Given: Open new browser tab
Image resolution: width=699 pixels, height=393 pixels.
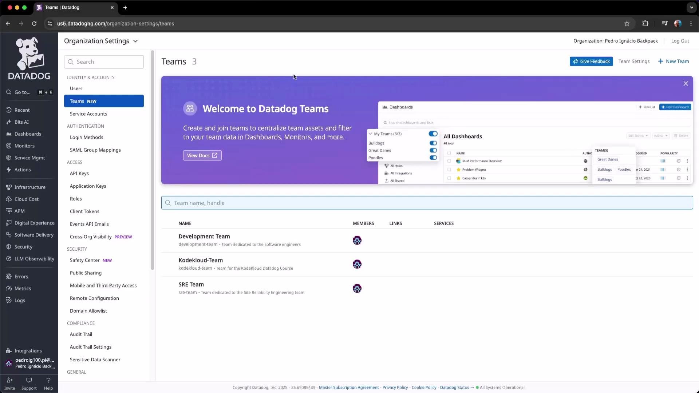Looking at the screenshot, I should coord(125,7).
